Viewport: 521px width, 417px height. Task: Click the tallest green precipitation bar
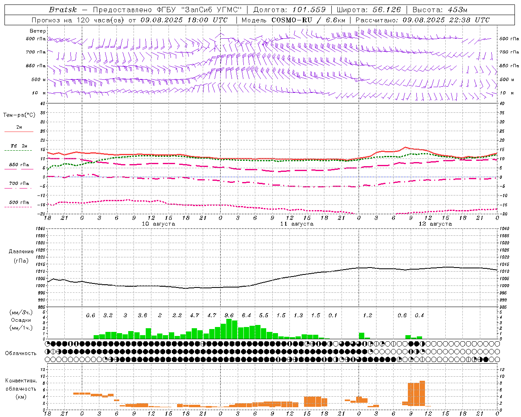point(229,329)
